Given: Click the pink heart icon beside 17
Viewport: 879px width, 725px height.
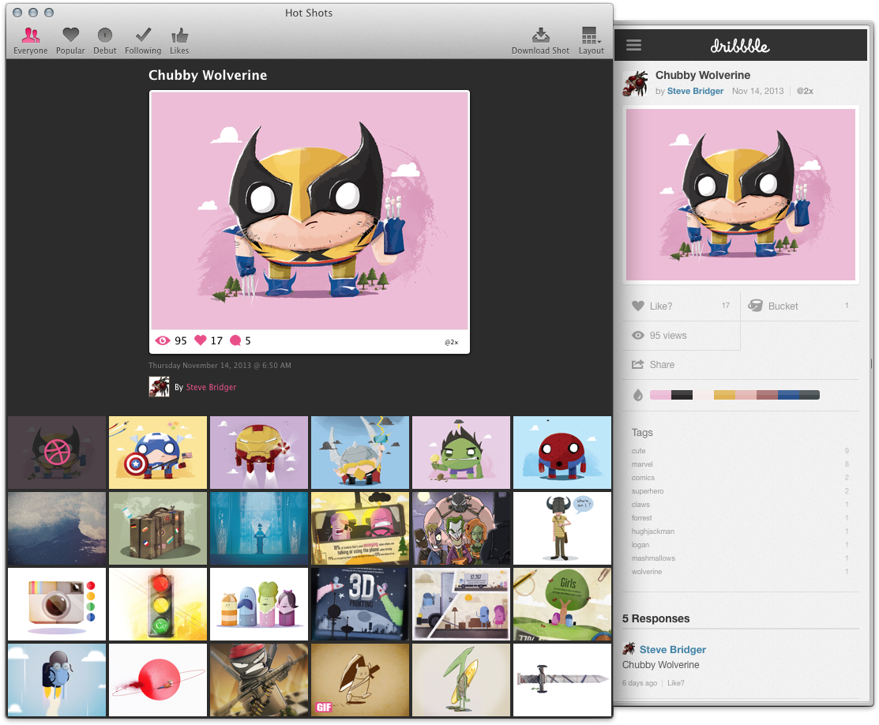Looking at the screenshot, I should (200, 340).
